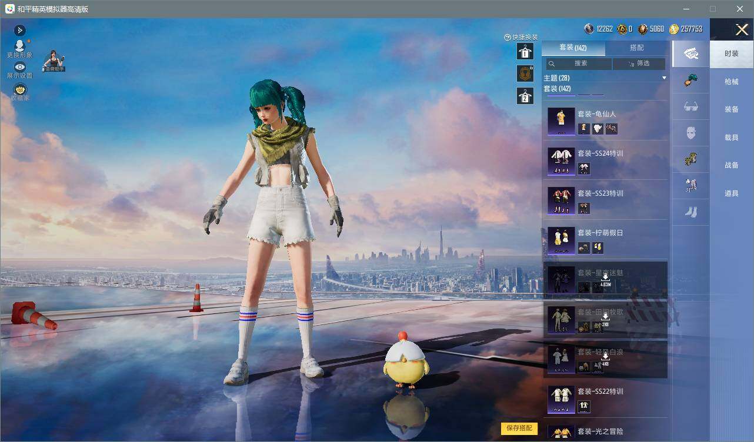The image size is (754, 442).
Task: Select the face mask category icon
Action: click(x=691, y=133)
